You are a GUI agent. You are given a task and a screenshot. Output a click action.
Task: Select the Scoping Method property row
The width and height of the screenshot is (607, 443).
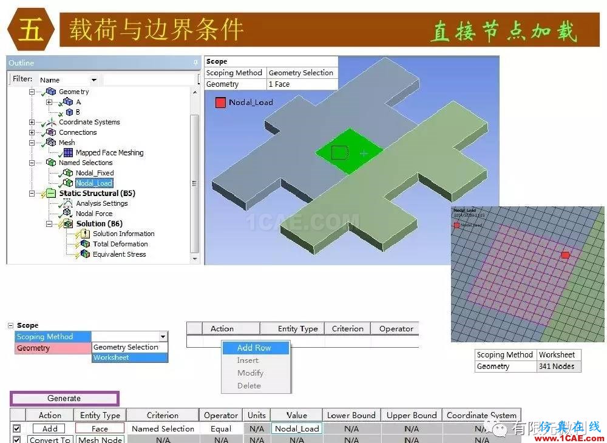53,337
